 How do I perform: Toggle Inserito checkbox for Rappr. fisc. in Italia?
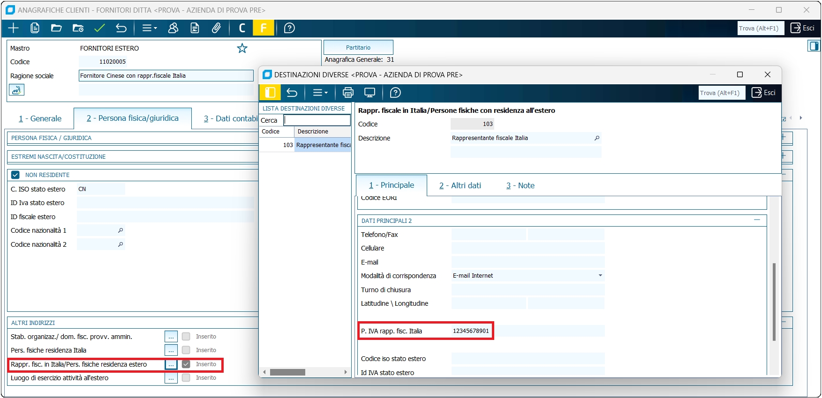coord(186,364)
